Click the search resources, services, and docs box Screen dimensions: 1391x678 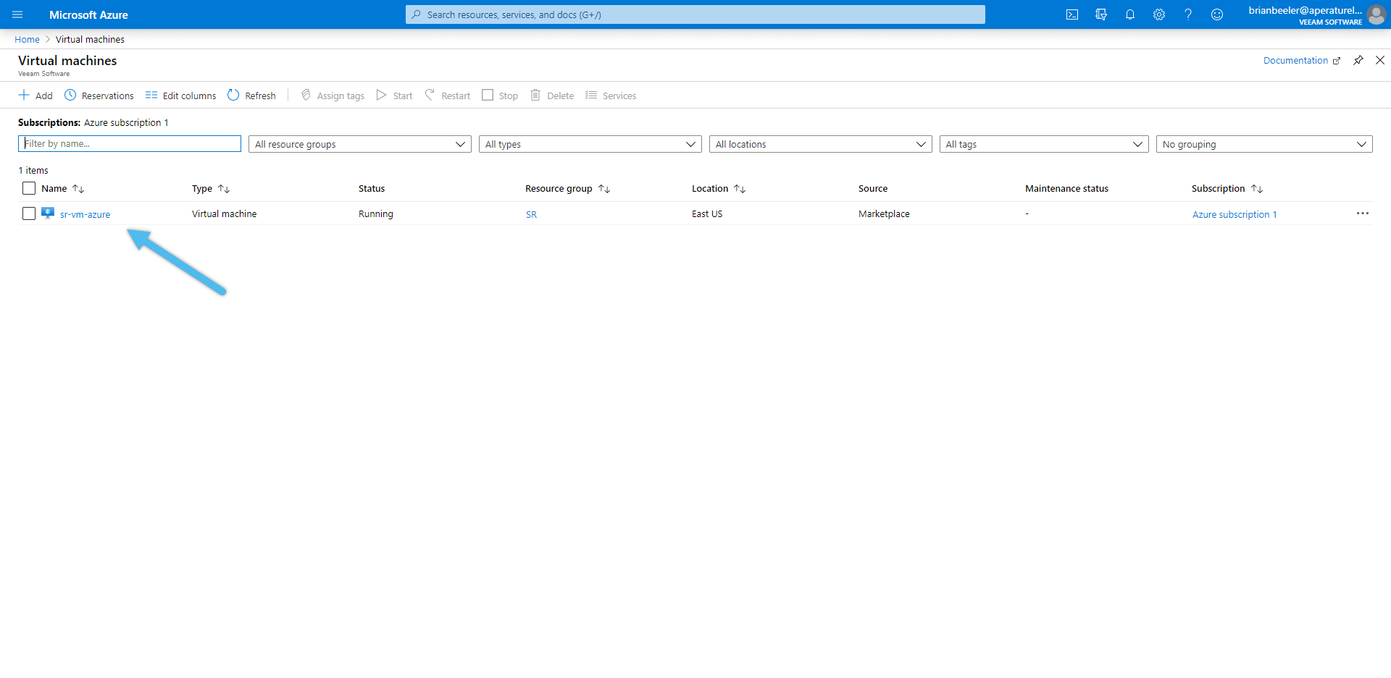pos(695,14)
